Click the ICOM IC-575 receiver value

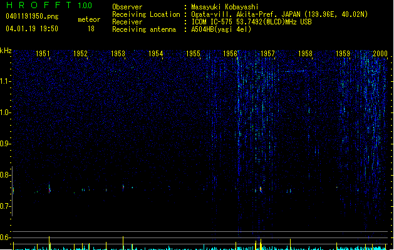pyautogui.click(x=251, y=22)
